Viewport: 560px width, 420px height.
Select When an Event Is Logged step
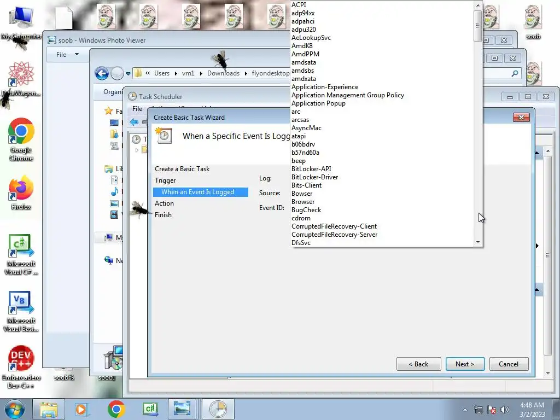tap(201, 192)
